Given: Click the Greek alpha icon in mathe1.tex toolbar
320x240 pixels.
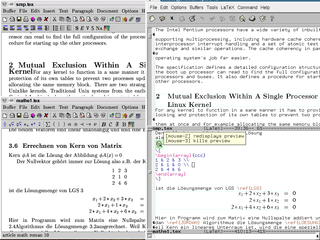Looking at the screenshot, I should coord(69,124).
